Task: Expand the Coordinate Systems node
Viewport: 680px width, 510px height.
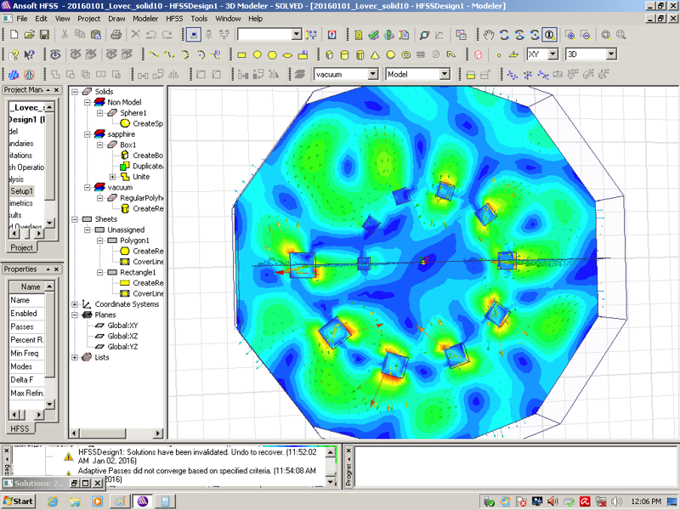Action: (75, 304)
